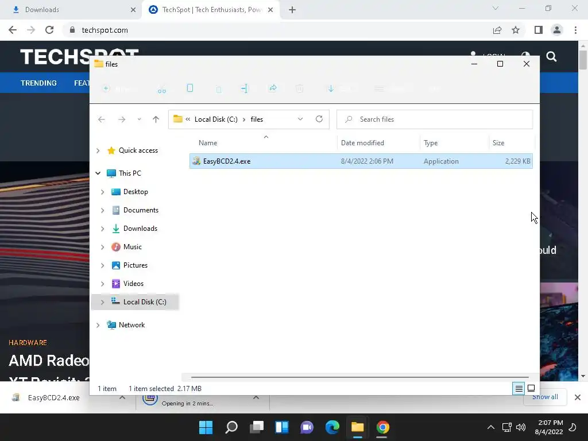Sort by Type column header
588x441 pixels.
[431, 143]
